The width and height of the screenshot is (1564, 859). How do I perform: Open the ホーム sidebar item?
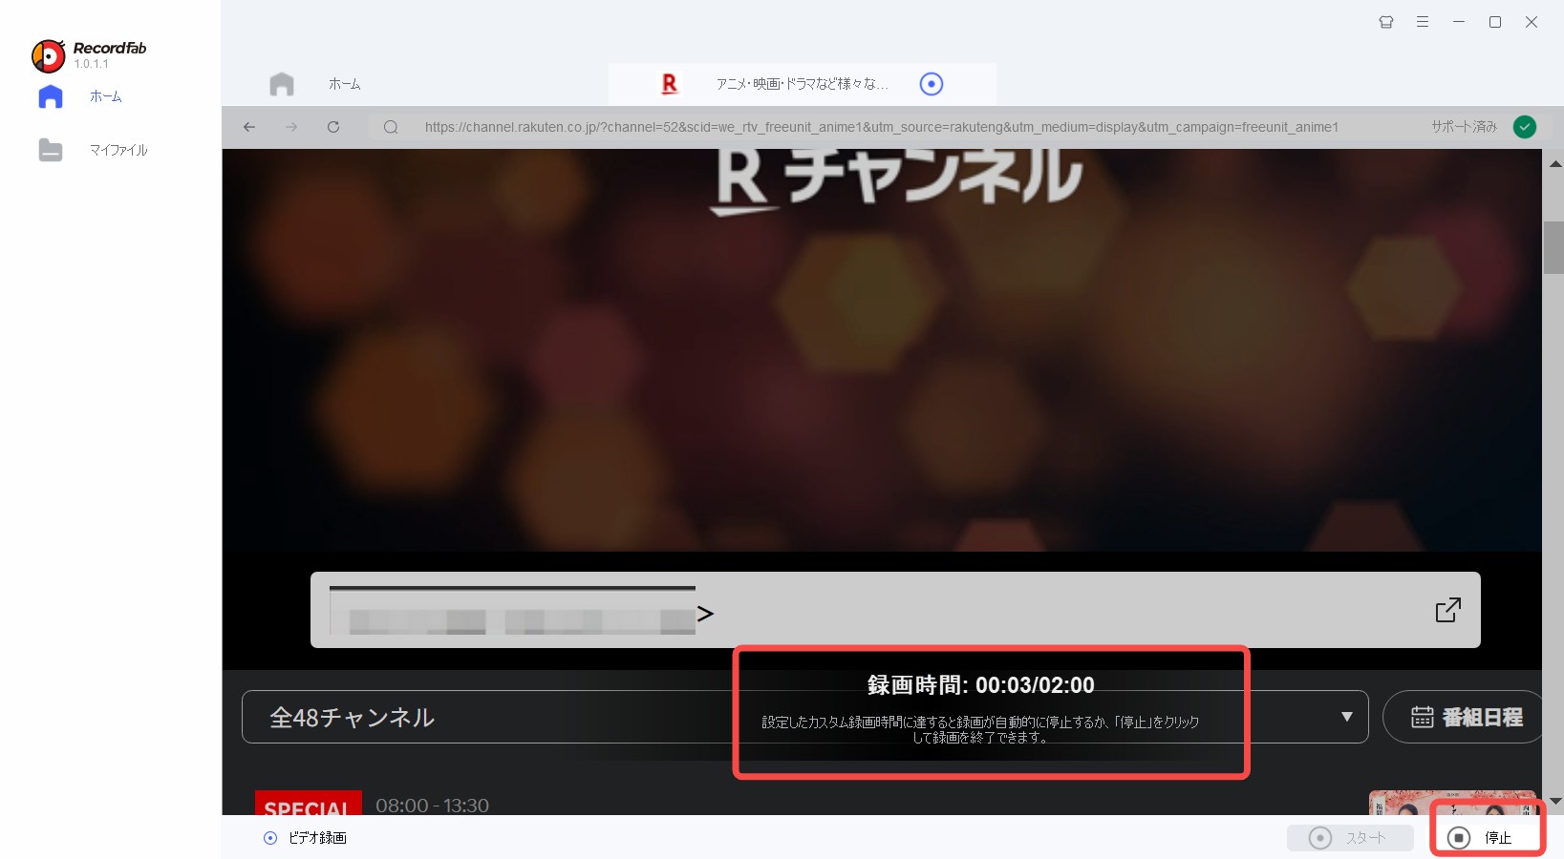click(105, 96)
